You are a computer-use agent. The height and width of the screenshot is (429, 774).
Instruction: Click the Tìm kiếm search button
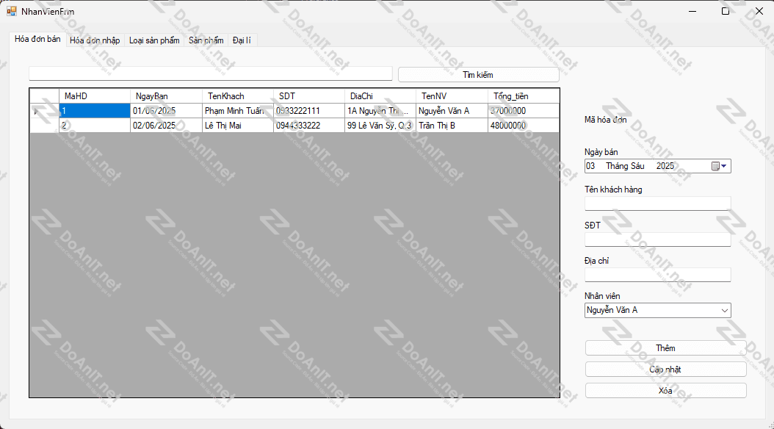point(478,74)
